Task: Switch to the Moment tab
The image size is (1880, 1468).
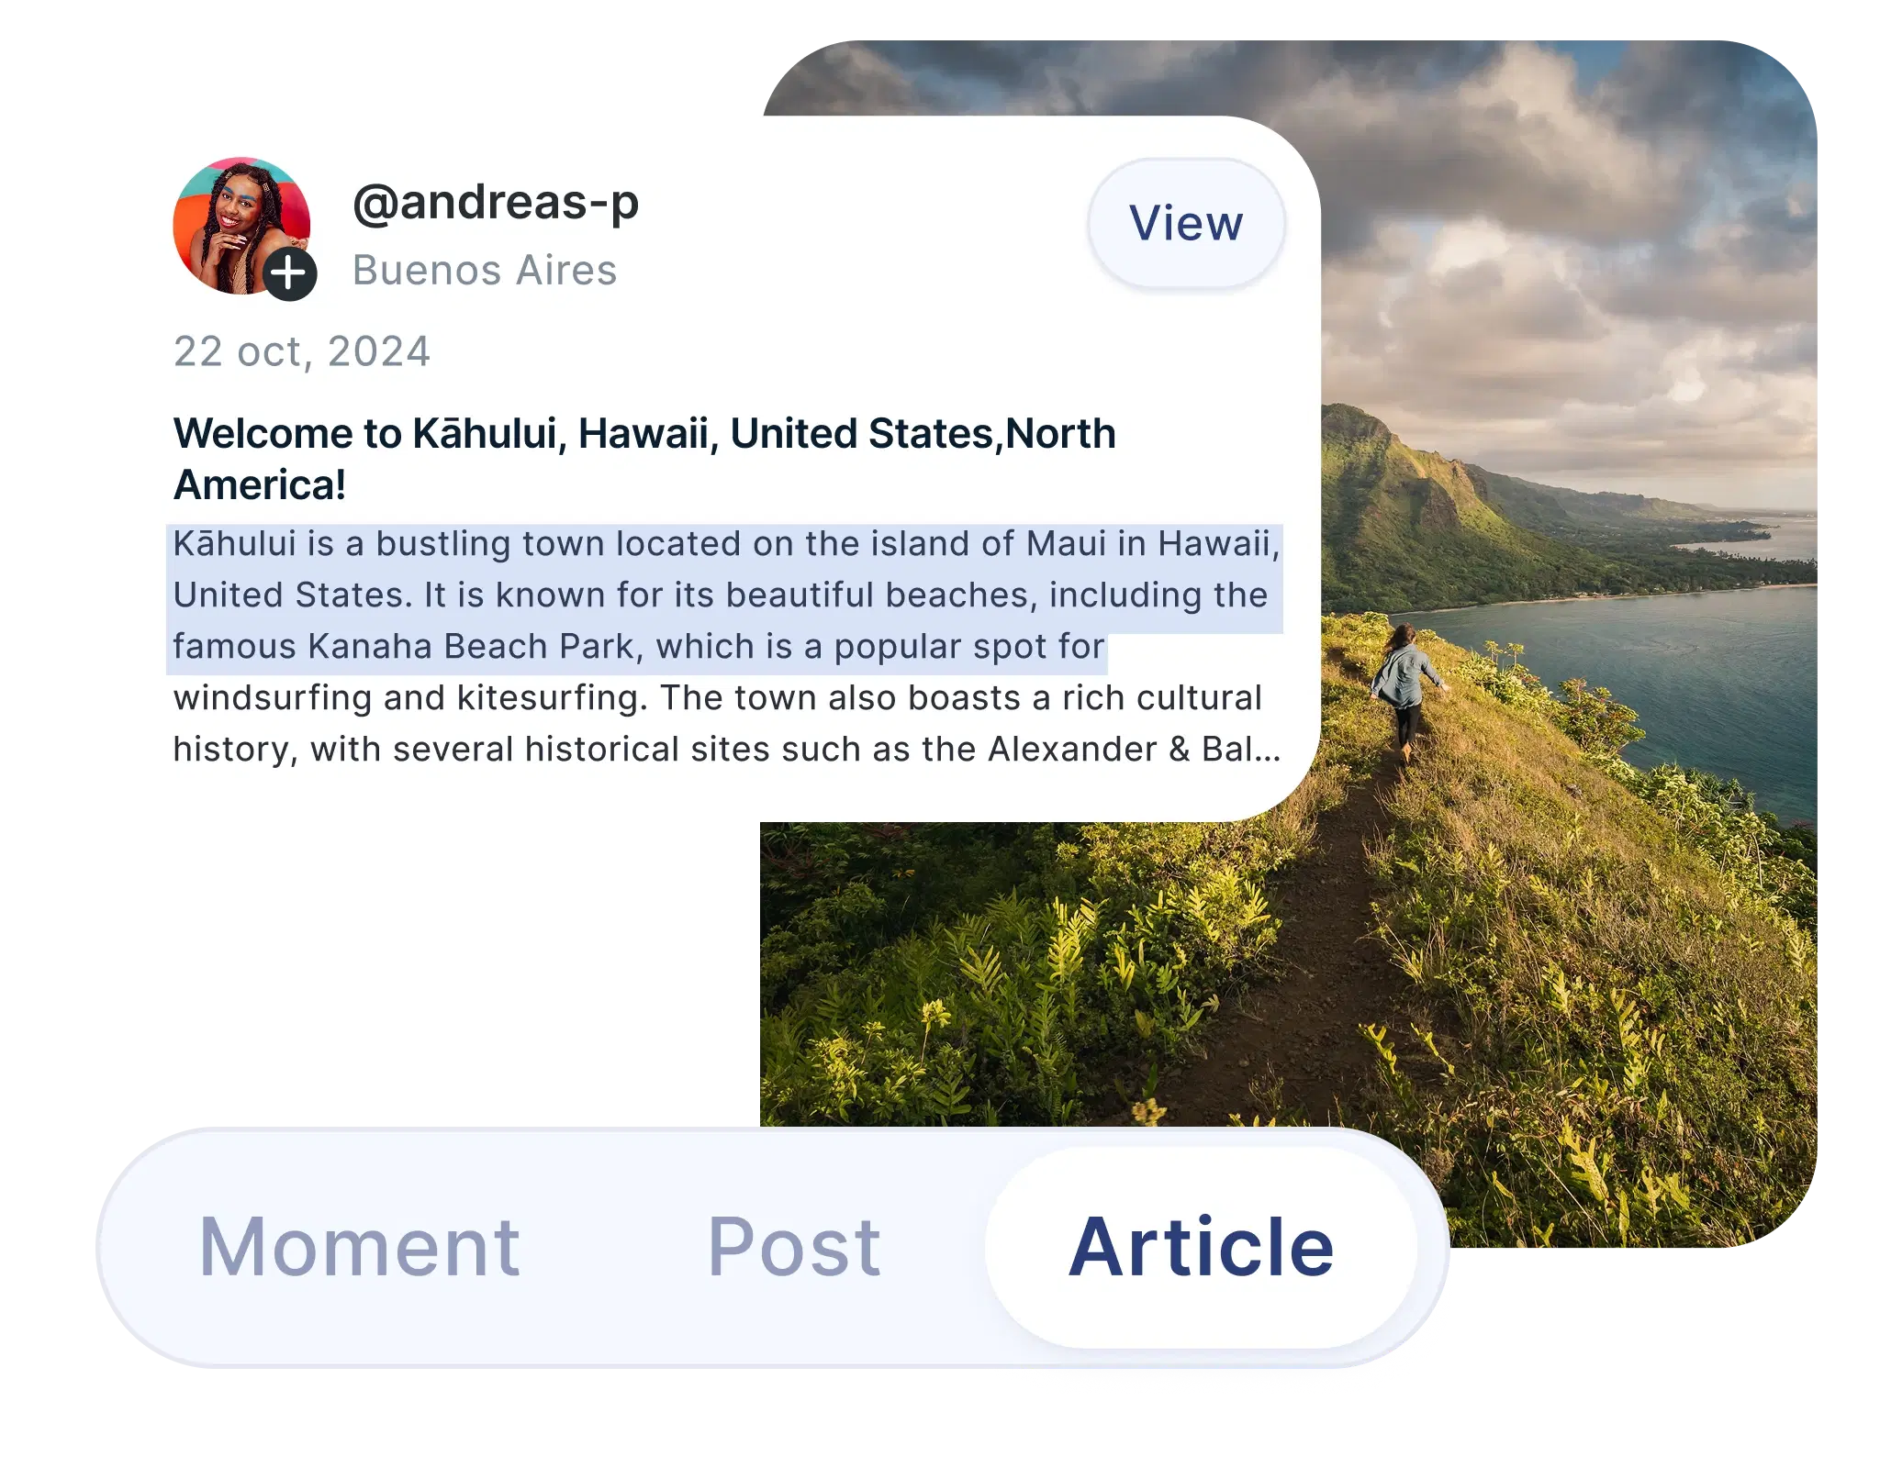Action: click(360, 1247)
